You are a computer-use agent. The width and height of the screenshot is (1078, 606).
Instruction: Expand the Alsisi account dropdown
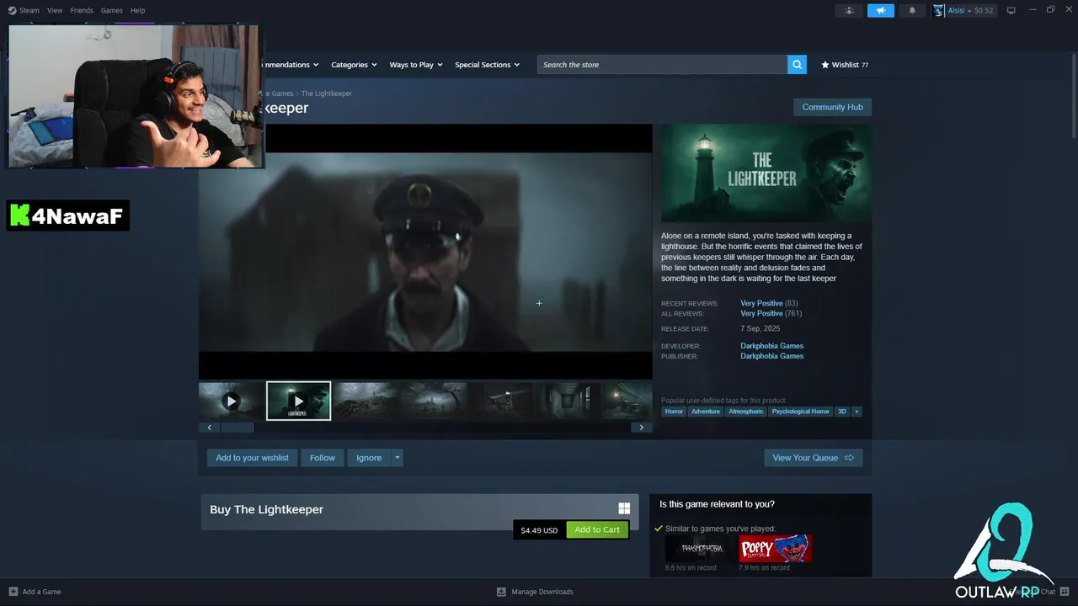tap(969, 10)
